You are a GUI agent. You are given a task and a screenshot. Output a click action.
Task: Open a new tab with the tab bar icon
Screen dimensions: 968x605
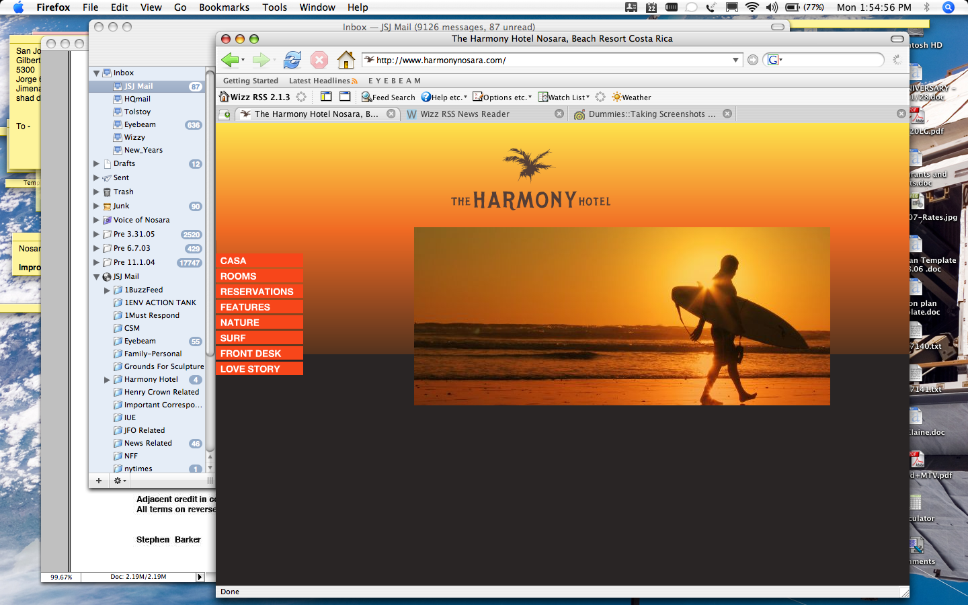[225, 114]
